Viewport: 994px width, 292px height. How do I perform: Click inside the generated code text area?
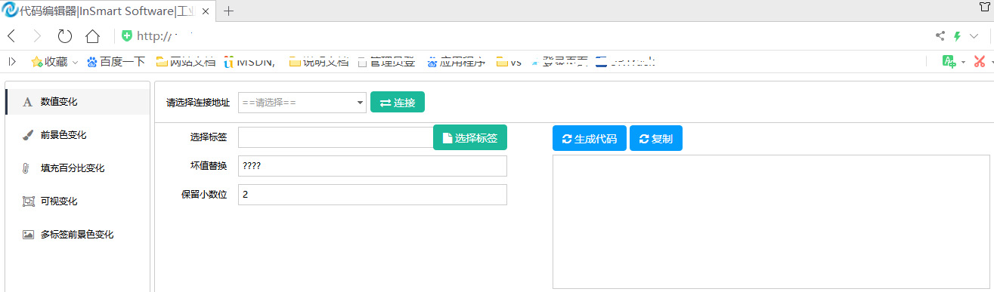coord(771,222)
